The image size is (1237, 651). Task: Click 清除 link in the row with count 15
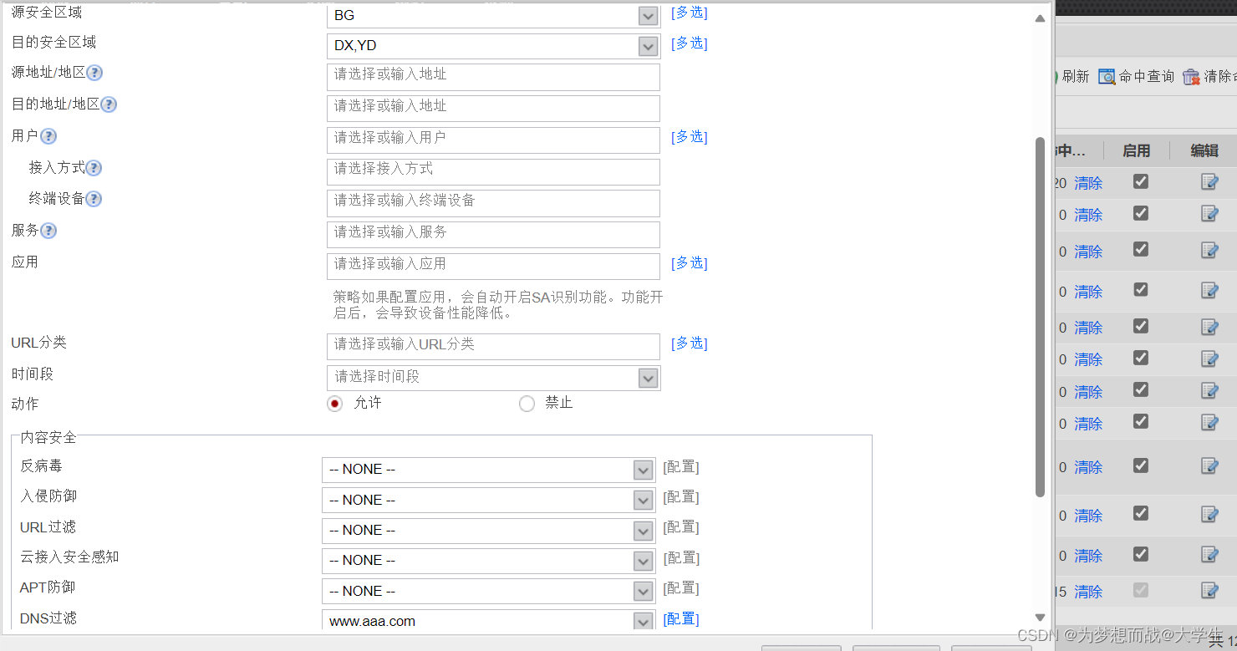[1088, 592]
